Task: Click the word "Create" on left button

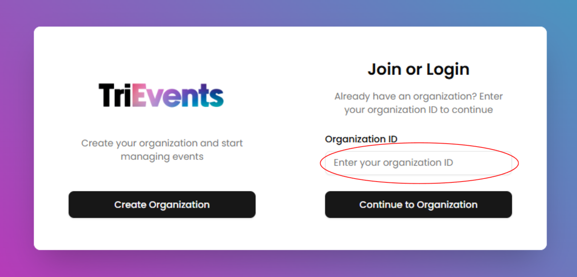Action: click(130, 205)
